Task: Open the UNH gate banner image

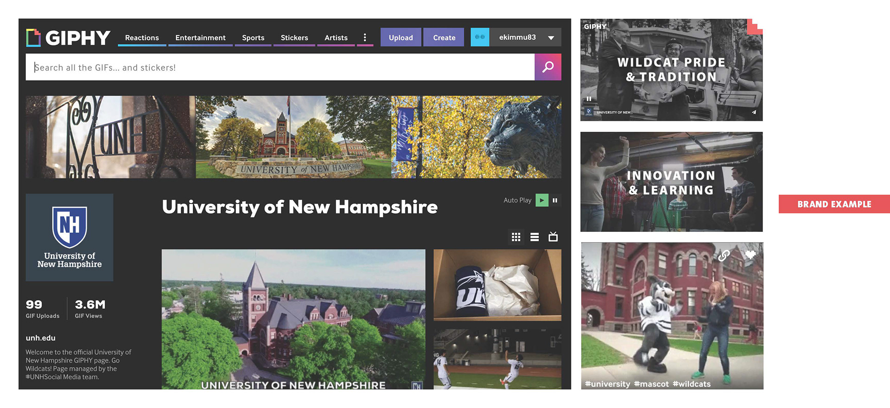Action: (110, 137)
